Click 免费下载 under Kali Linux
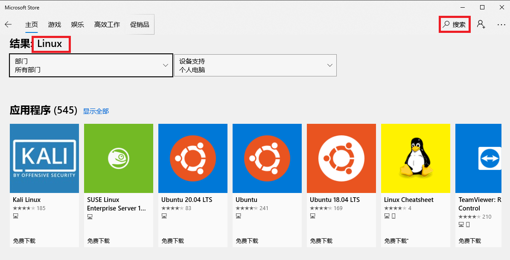 click(24, 241)
